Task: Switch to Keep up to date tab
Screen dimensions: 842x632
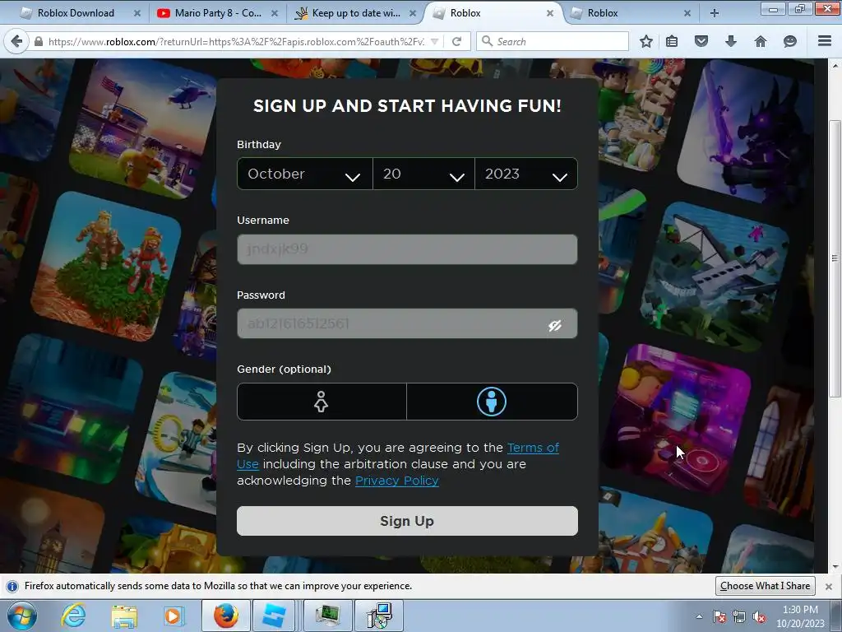Action: tap(355, 13)
